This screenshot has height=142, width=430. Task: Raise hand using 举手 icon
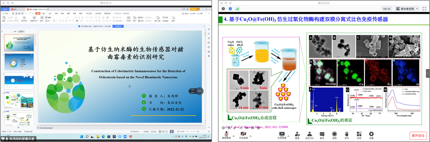tap(346, 134)
